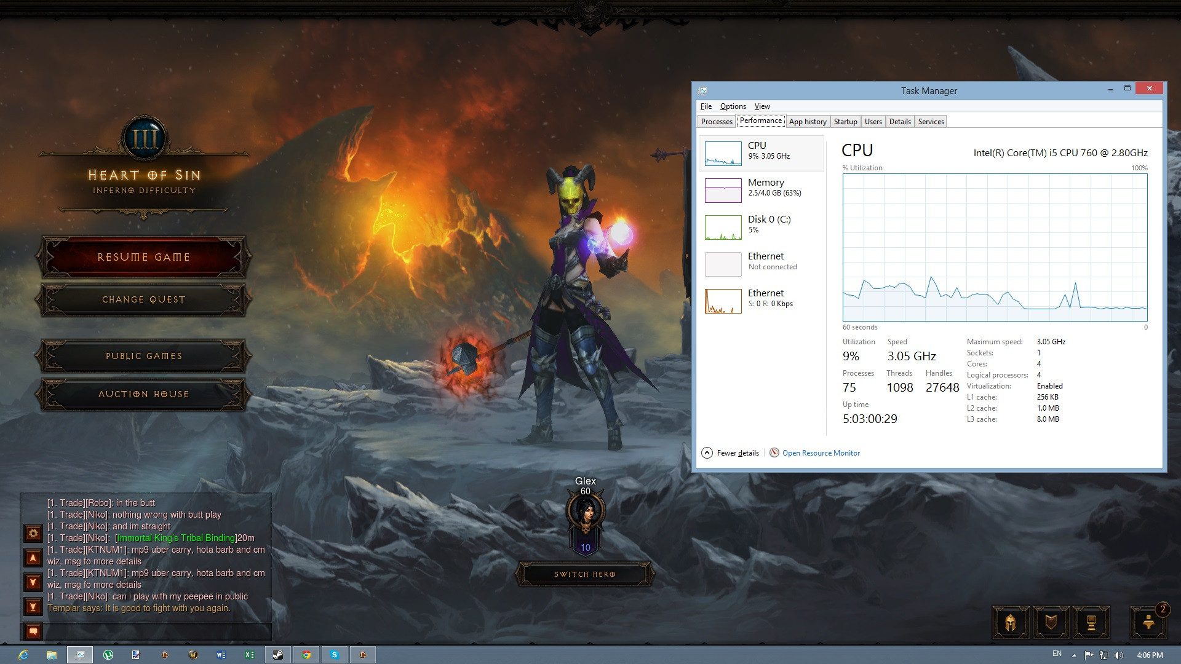This screenshot has height=664, width=1181.
Task: Open the Auction House
Action: click(x=144, y=394)
